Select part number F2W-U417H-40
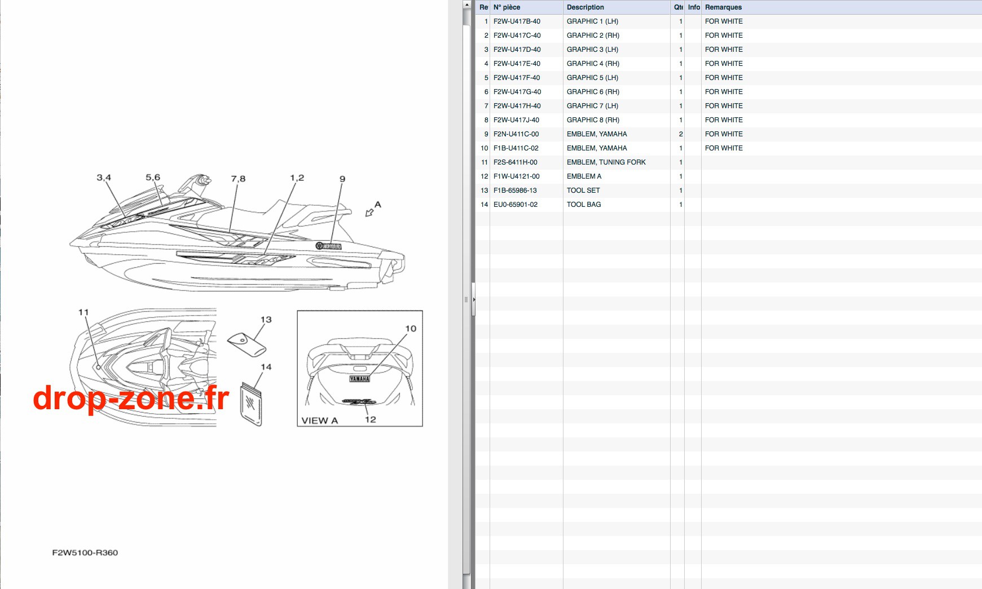 (x=517, y=106)
